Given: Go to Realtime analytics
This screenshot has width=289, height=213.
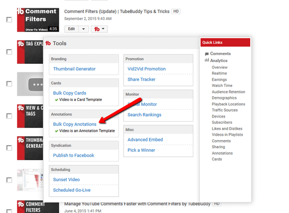Looking at the screenshot, I should 219,73.
